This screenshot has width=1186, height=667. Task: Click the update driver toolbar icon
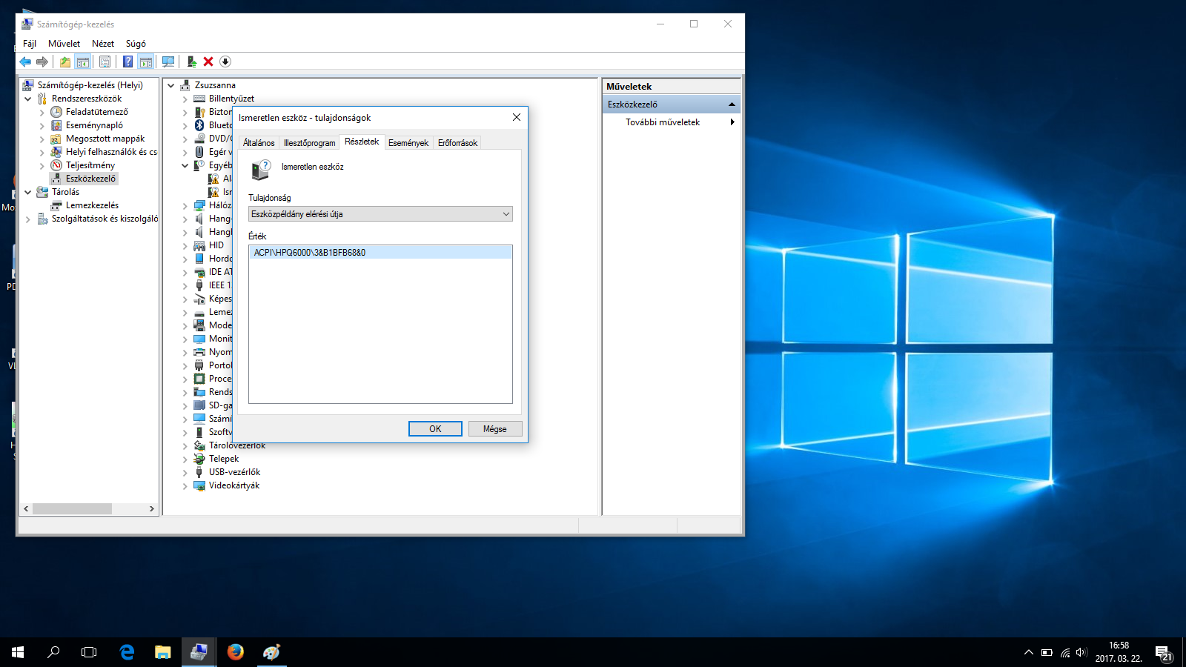click(x=191, y=62)
